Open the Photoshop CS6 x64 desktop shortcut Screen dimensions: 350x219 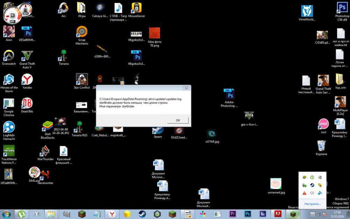pos(342,12)
